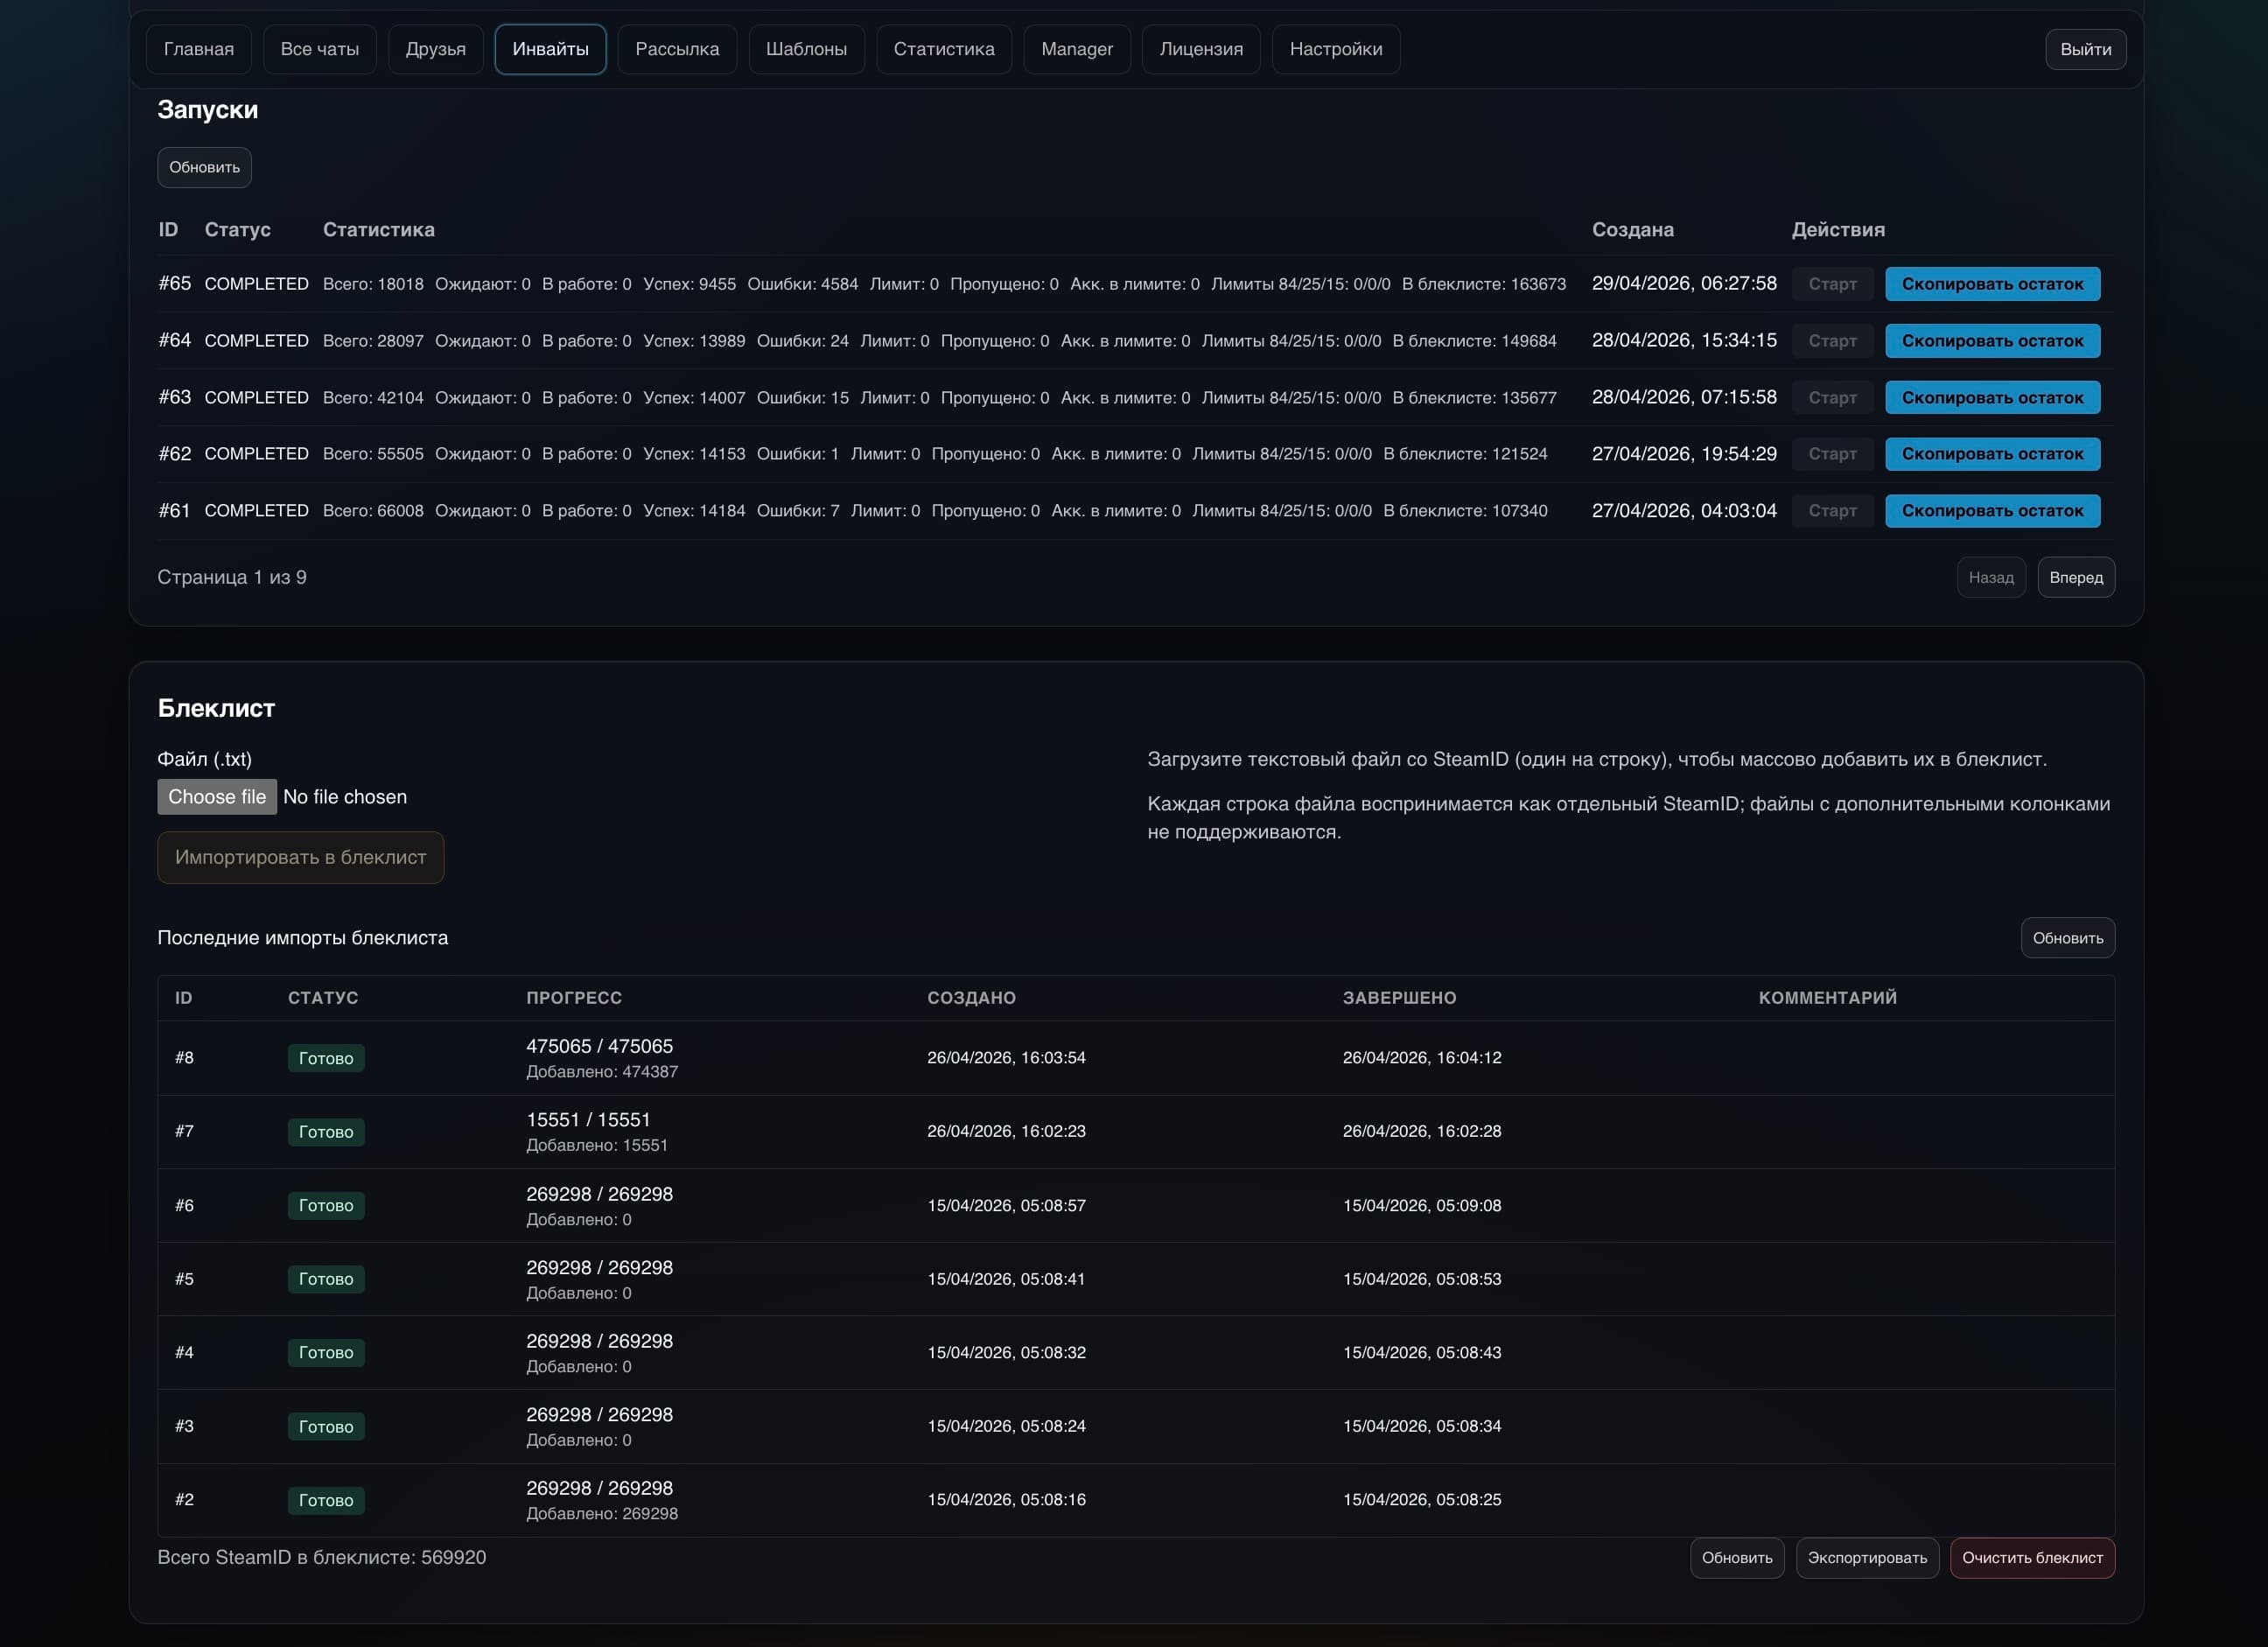Viewport: 2268px width, 1647px height.
Task: Go to Рассылка tab
Action: coord(677,49)
